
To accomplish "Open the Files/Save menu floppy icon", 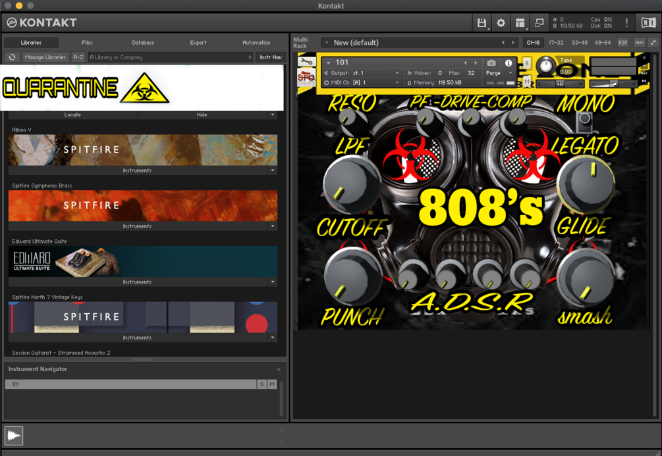I will coord(482,23).
